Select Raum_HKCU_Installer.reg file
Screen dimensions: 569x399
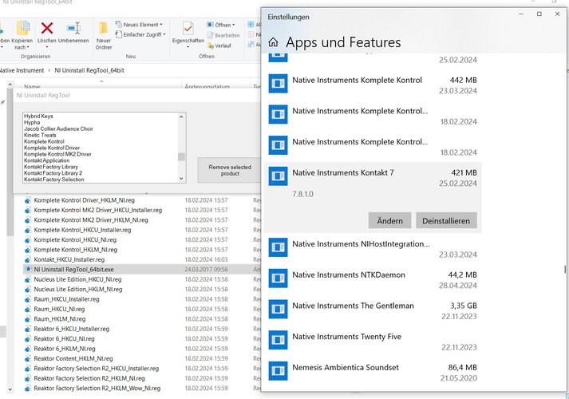[66, 299]
